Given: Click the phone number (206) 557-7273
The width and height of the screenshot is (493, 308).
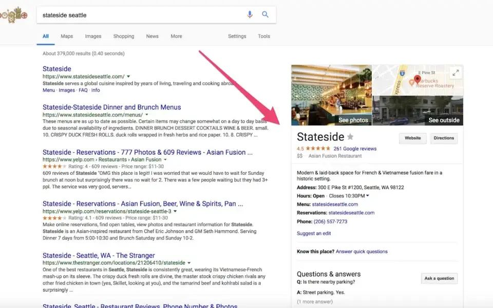Looking at the screenshot, I should 330,222.
